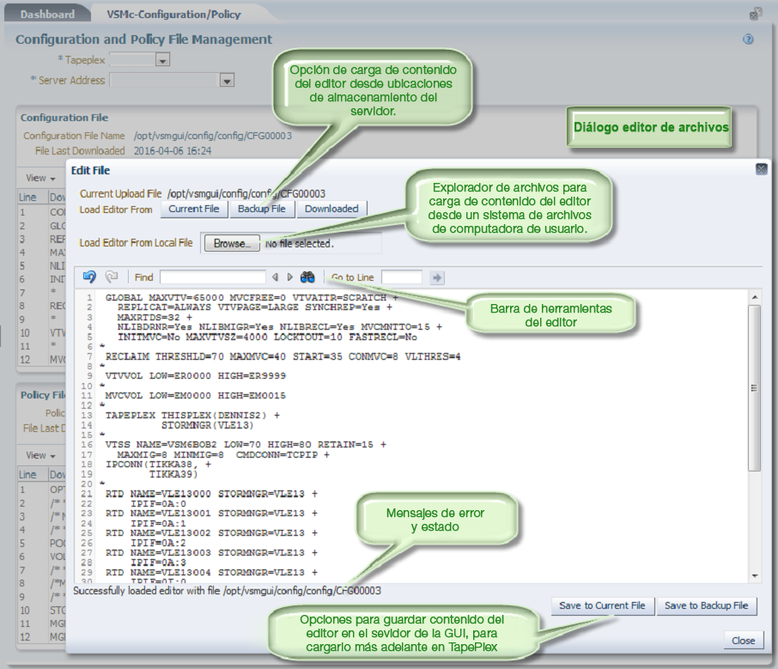The width and height of the screenshot is (778, 669).
Task: Click the find previous arrow
Action: point(275,277)
